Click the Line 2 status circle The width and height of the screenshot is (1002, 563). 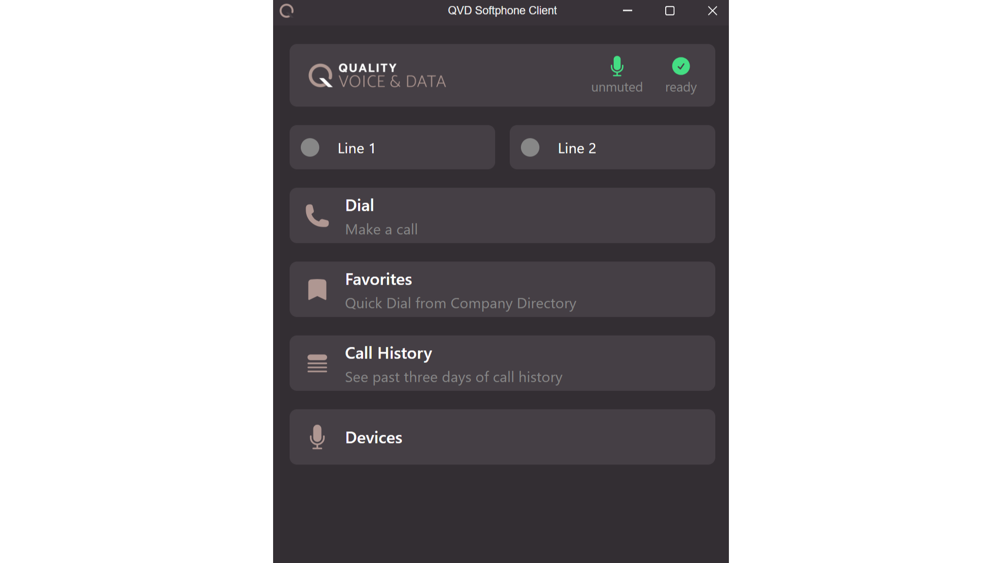530,147
